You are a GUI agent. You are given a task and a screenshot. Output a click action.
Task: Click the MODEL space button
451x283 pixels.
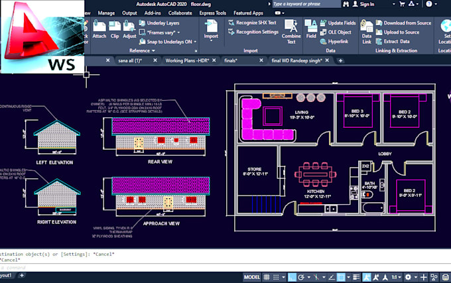coord(251,277)
